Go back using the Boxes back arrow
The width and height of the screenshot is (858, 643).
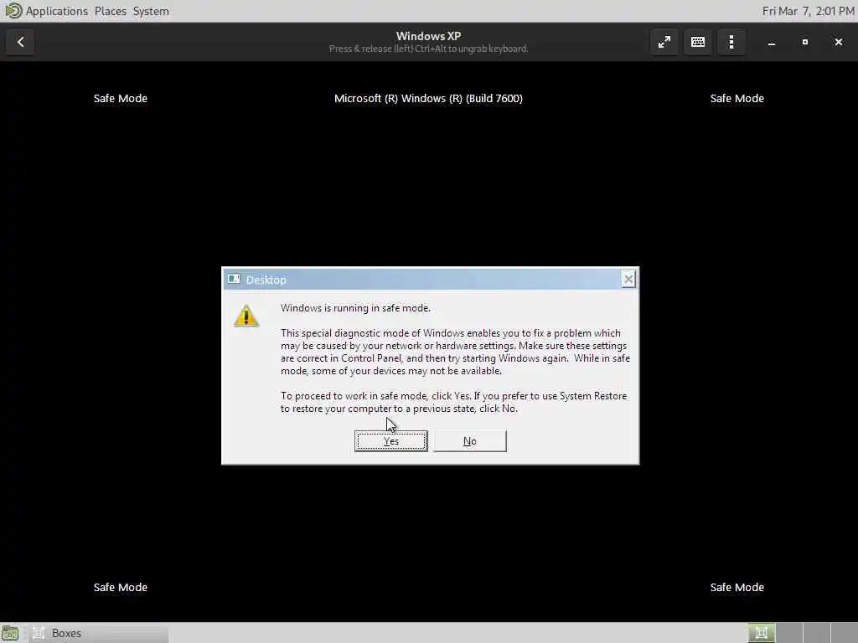point(21,42)
